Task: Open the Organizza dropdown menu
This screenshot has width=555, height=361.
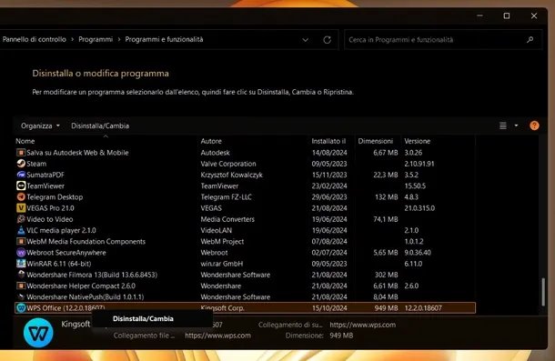Action: [x=40, y=125]
